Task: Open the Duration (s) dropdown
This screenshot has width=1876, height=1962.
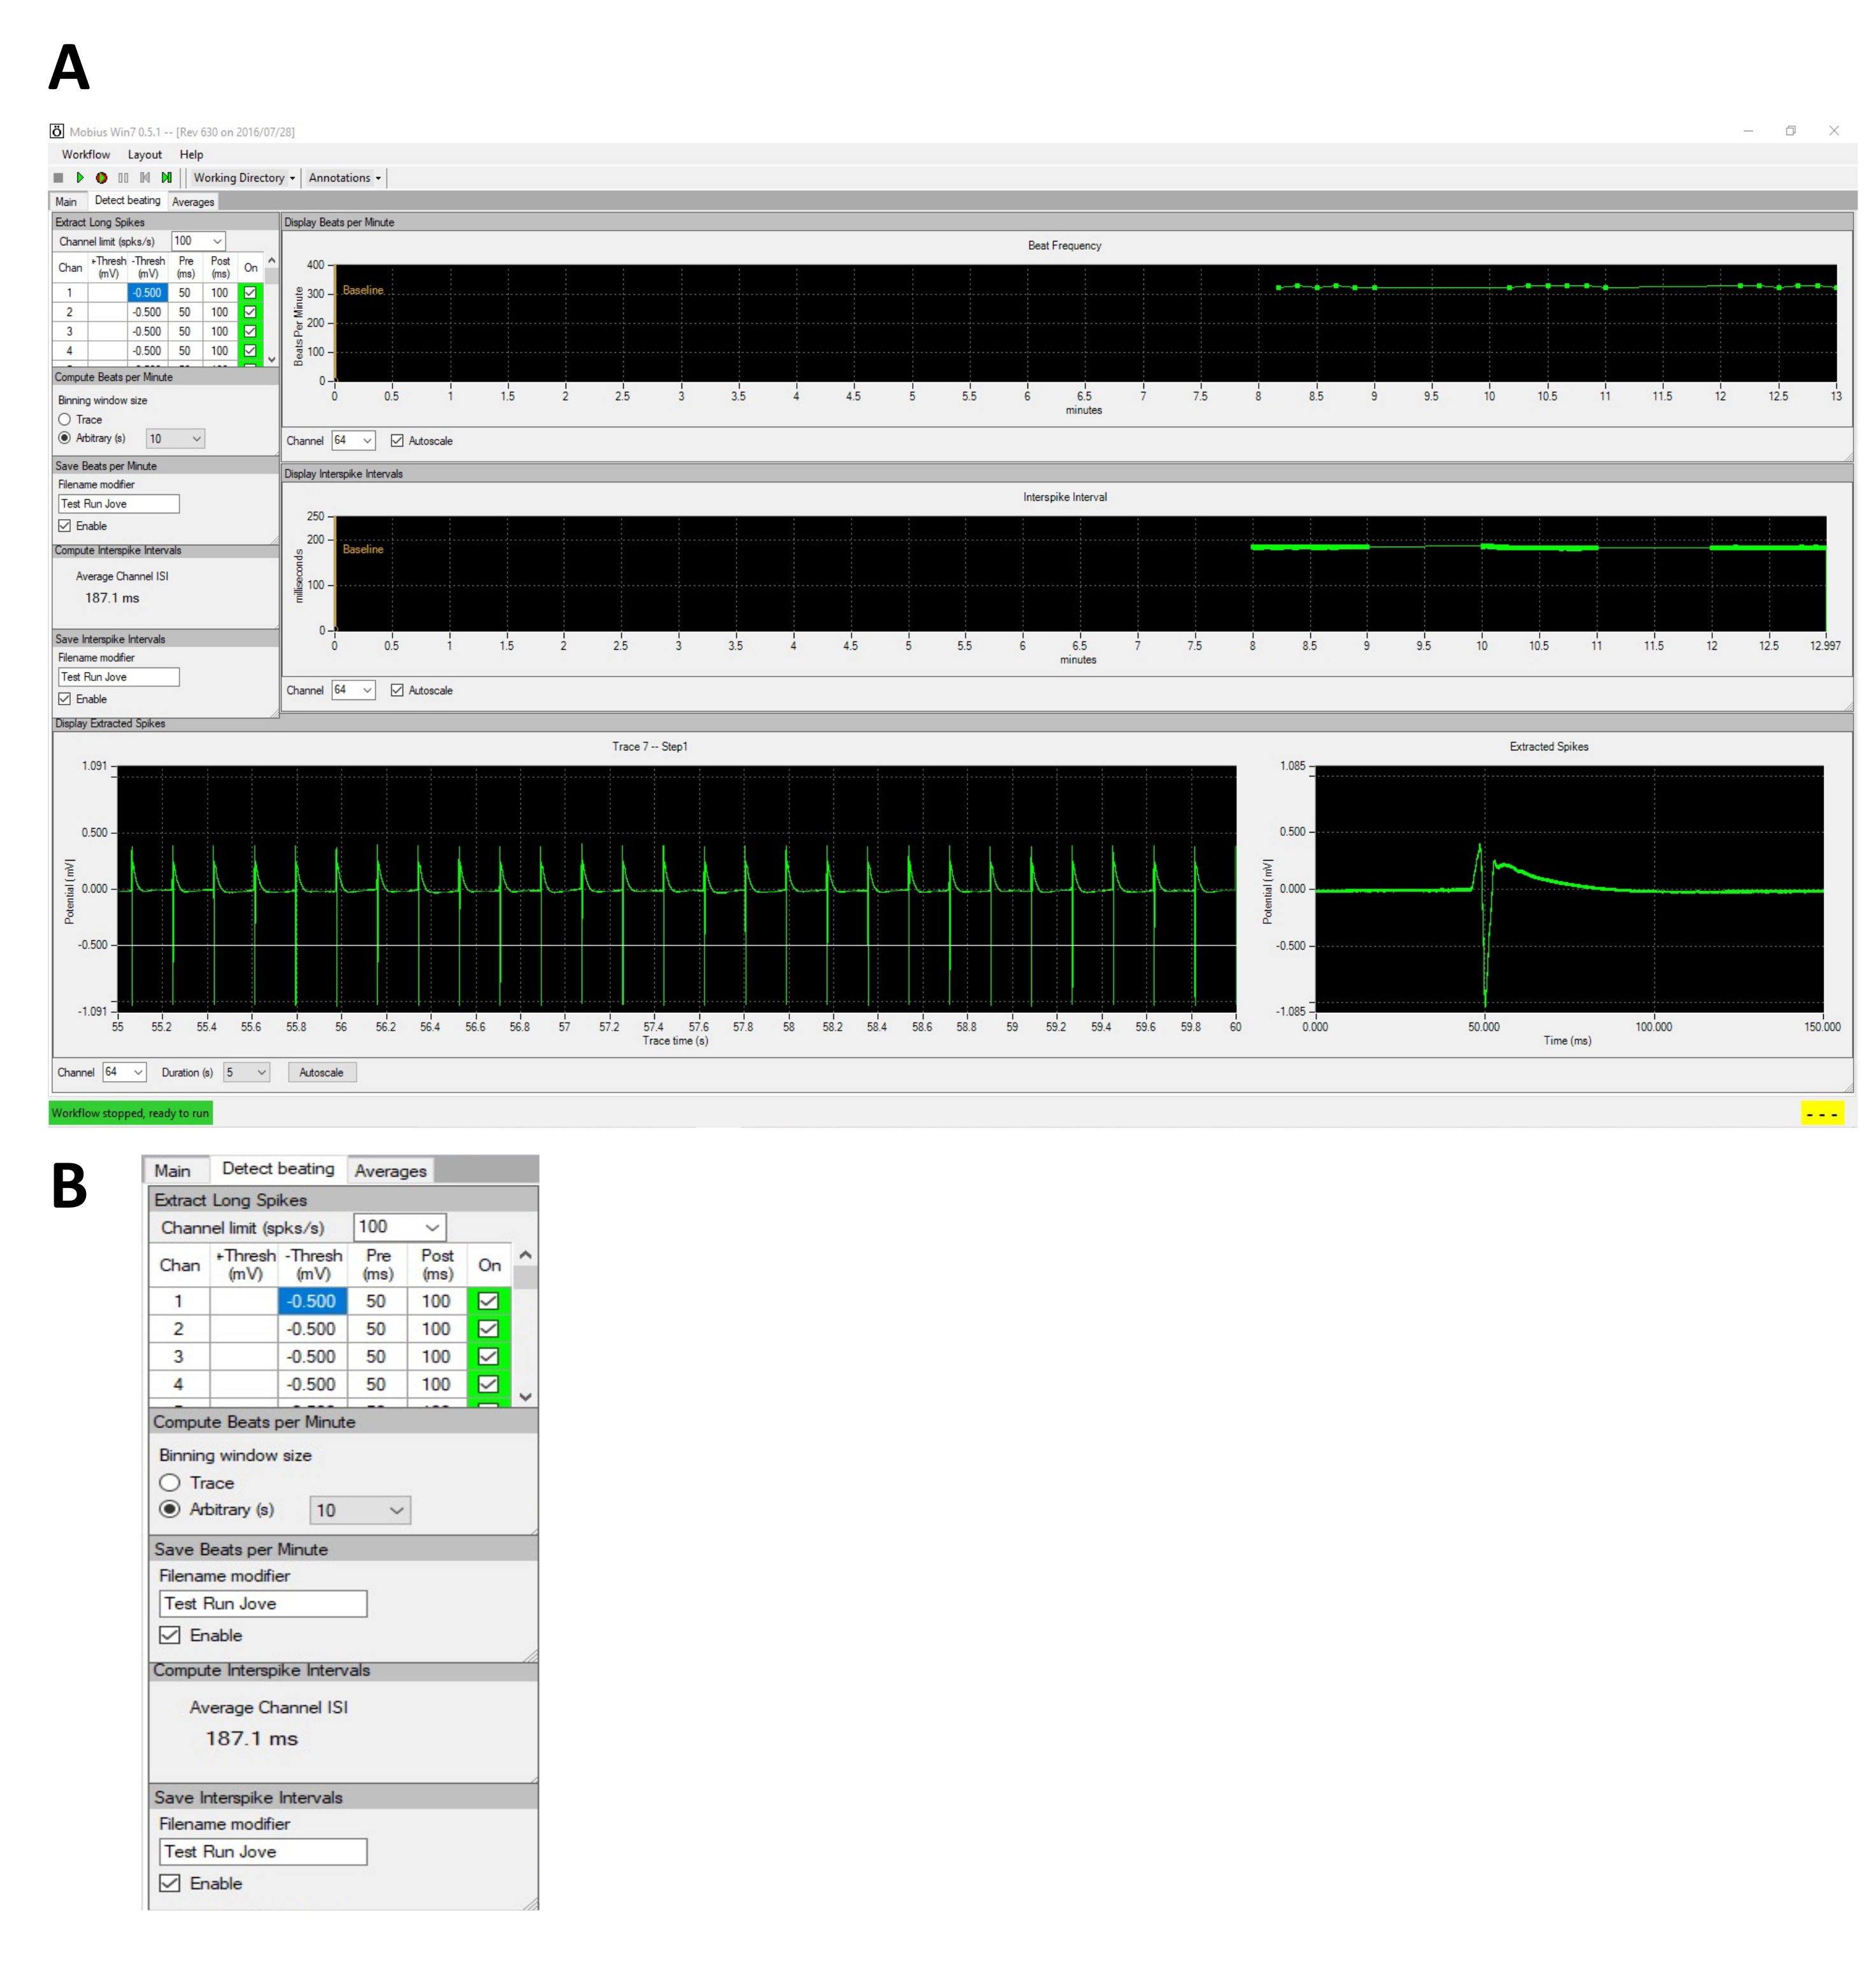Action: (x=246, y=1072)
